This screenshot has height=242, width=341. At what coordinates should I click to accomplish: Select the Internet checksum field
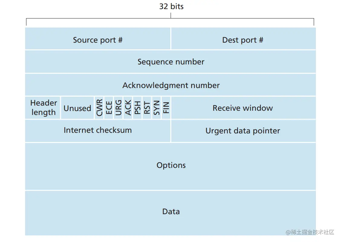pos(98,131)
